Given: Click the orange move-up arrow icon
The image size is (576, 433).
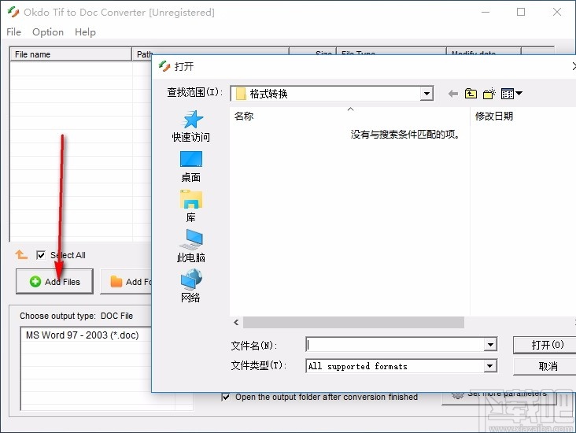Looking at the screenshot, I should (x=21, y=254).
